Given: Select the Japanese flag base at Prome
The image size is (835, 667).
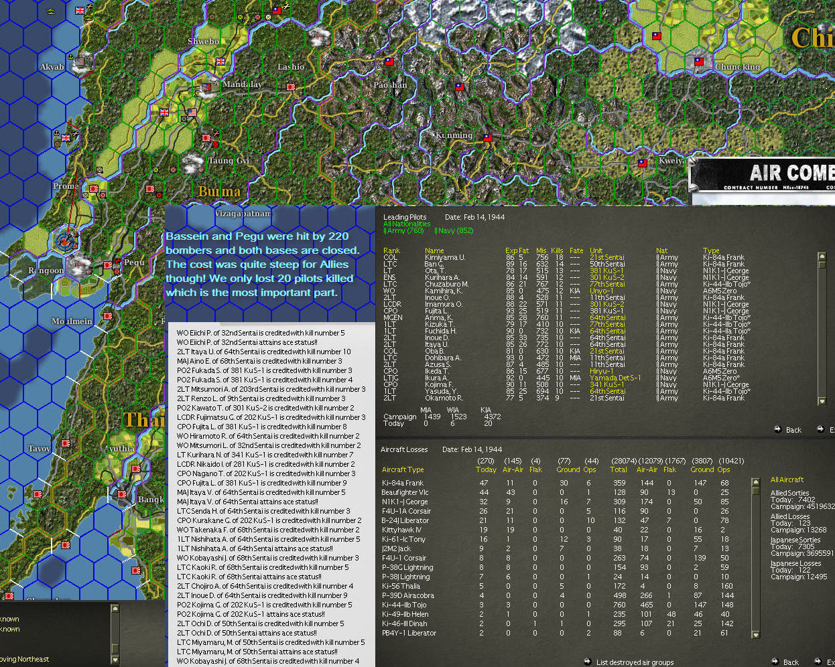Looking at the screenshot, I should [94, 188].
